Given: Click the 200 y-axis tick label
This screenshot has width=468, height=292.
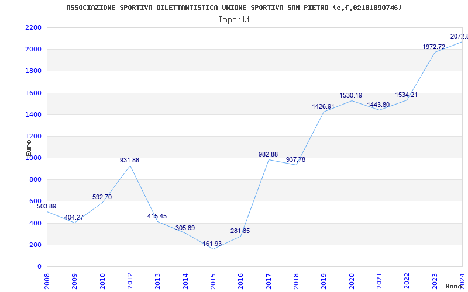Looking at the screenshot, I should tap(36, 245).
